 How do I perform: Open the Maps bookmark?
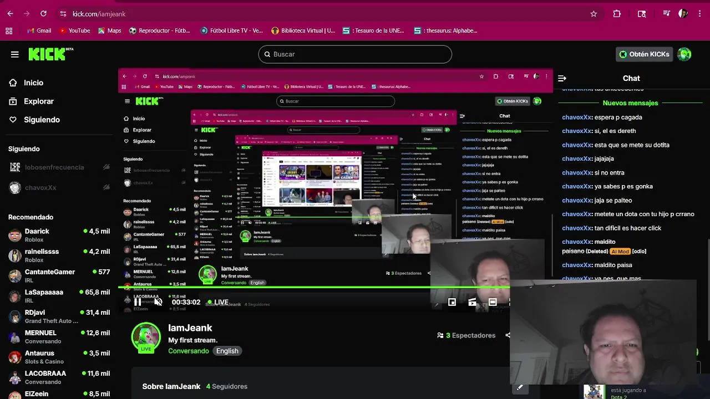coord(109,30)
